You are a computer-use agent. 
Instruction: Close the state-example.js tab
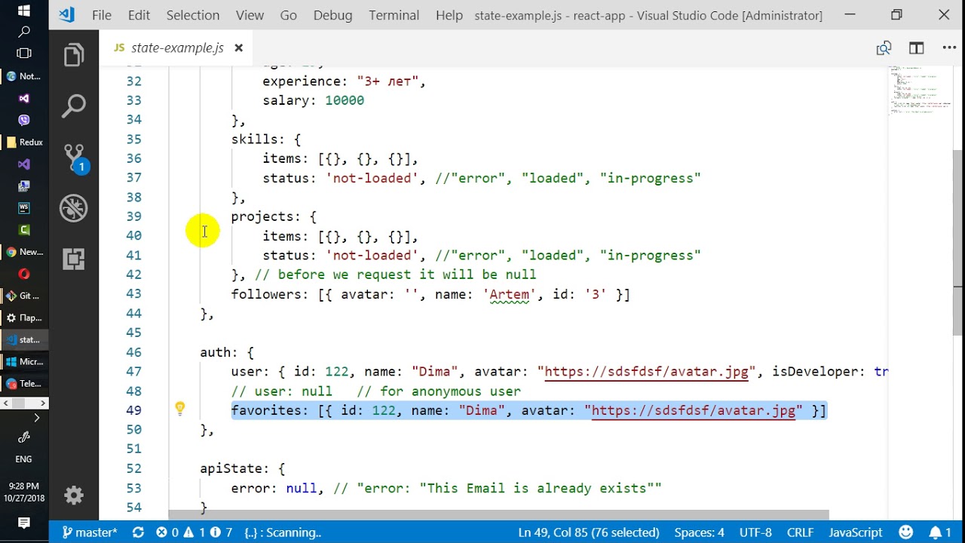click(238, 48)
